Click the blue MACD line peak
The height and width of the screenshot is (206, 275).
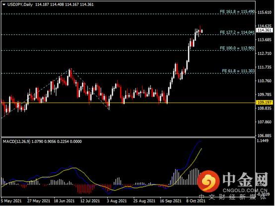point(201,141)
